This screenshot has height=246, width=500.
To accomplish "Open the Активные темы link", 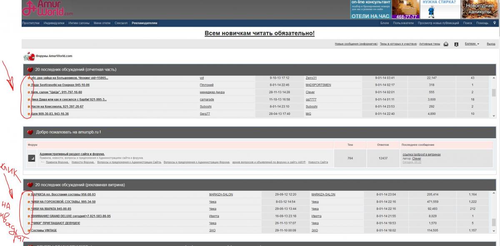I will pos(429,44).
